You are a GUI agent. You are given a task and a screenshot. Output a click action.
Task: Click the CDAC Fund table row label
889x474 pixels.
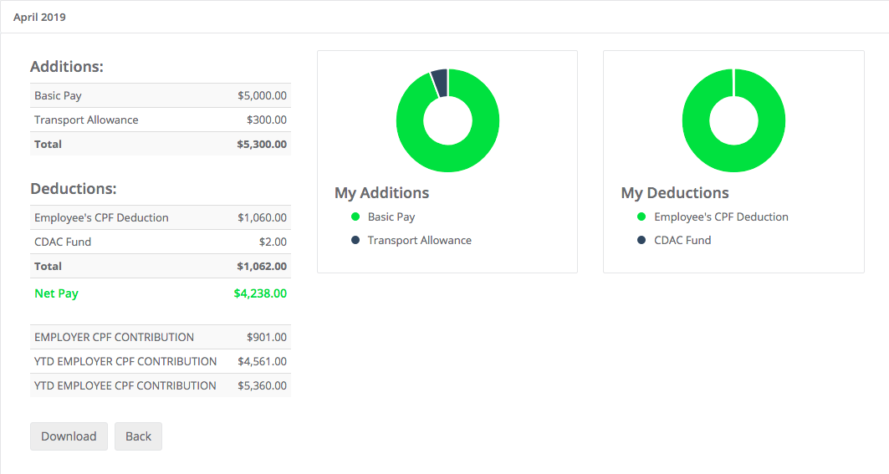[x=63, y=242]
